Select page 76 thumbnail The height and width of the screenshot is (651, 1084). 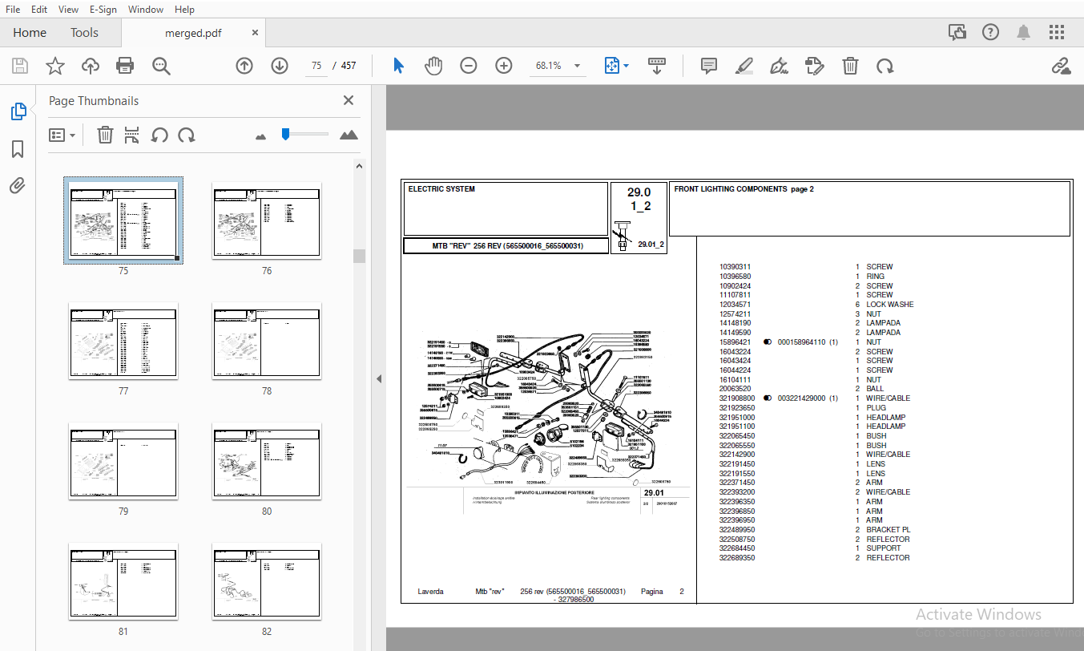[267, 220]
